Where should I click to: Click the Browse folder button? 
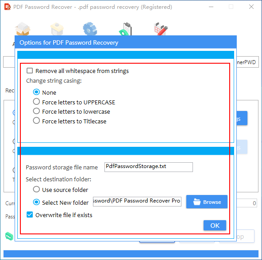point(207,202)
